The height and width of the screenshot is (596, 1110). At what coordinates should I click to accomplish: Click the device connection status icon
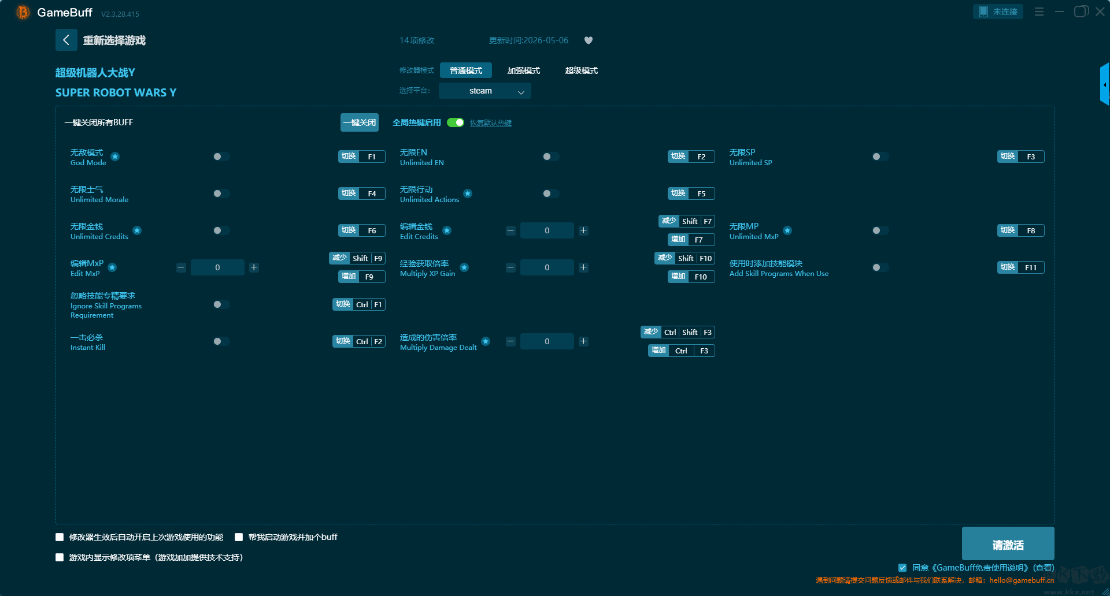(983, 12)
